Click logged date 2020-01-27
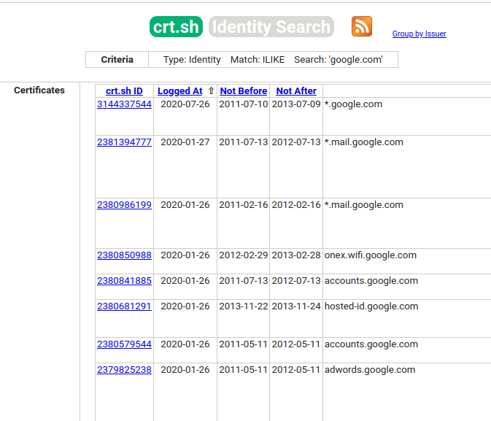 click(185, 142)
